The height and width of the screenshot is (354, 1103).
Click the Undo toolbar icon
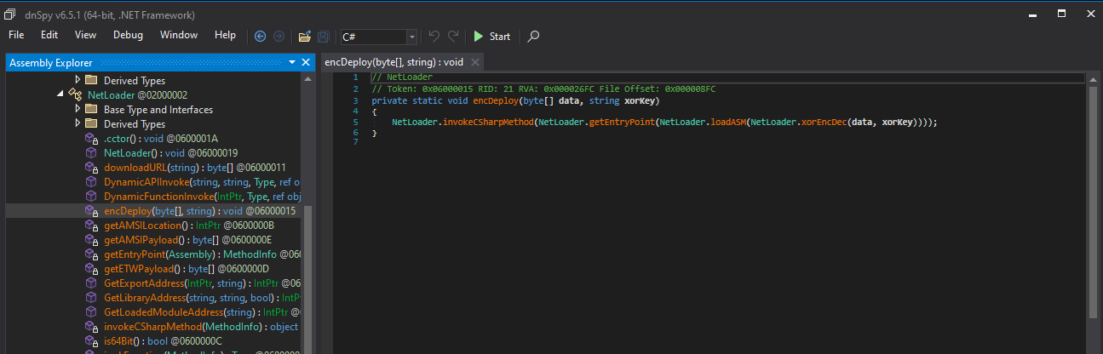pyautogui.click(x=434, y=36)
